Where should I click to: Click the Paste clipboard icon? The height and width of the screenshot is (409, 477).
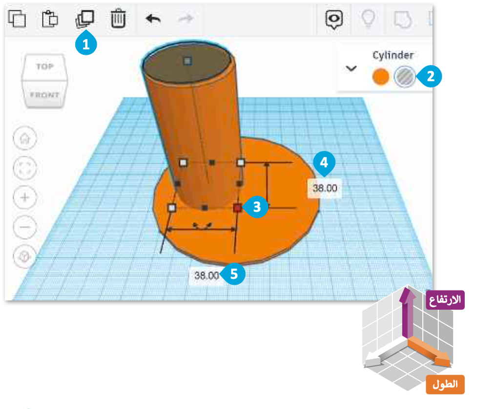coord(50,19)
